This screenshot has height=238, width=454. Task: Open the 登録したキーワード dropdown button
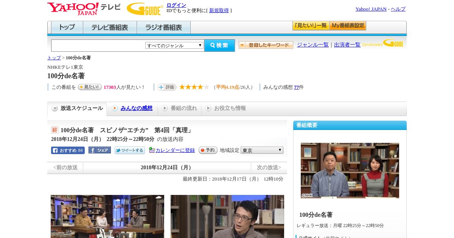(266, 45)
